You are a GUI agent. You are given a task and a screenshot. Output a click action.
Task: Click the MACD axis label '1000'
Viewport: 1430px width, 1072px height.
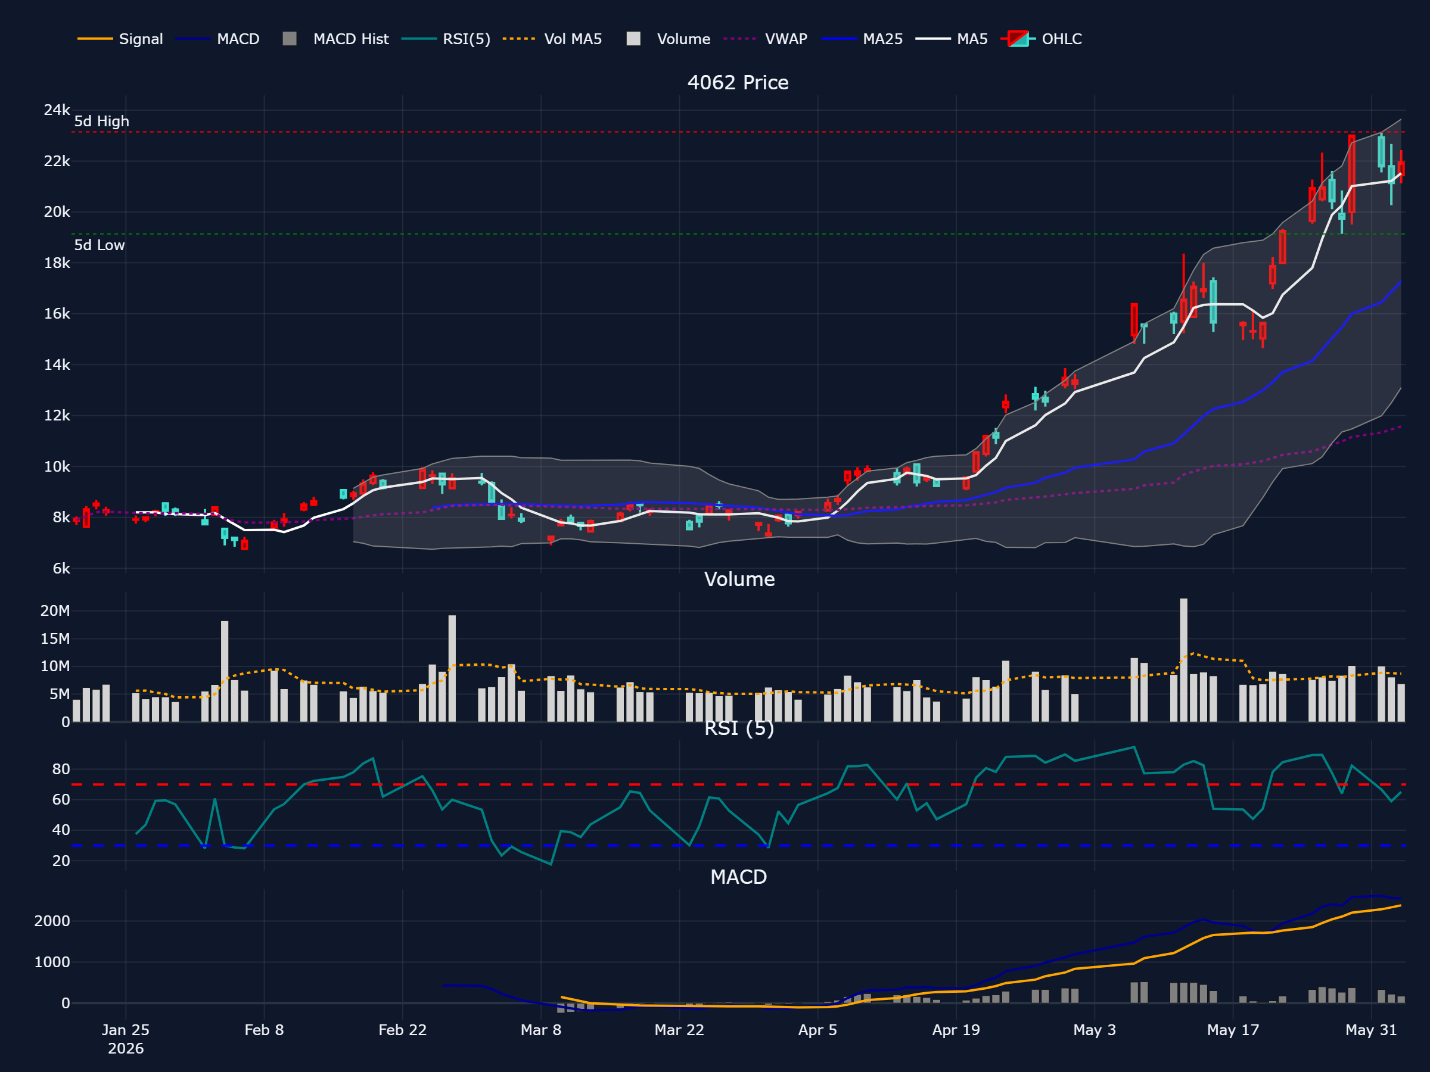[52, 962]
